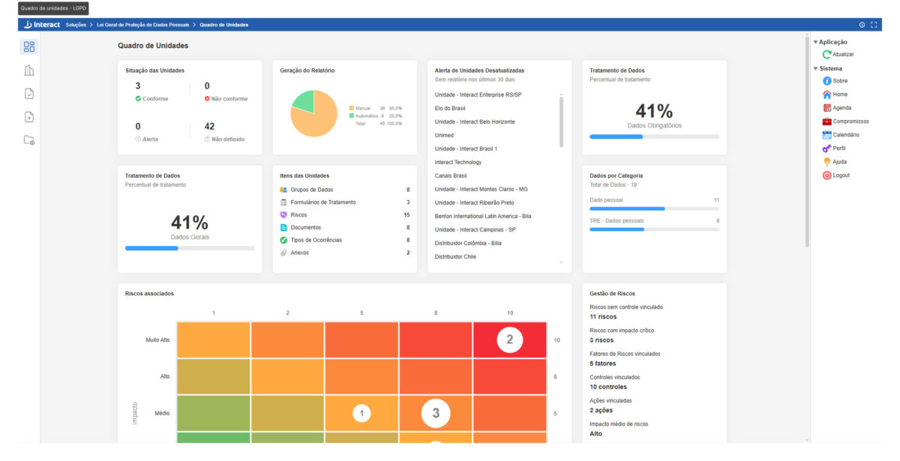Click the risk bubble labeled 3
This screenshot has height=461, width=900.
[x=436, y=413]
